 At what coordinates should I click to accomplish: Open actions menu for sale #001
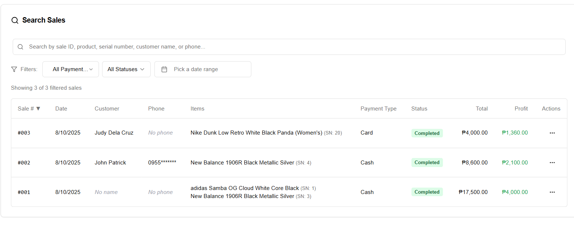click(x=552, y=192)
